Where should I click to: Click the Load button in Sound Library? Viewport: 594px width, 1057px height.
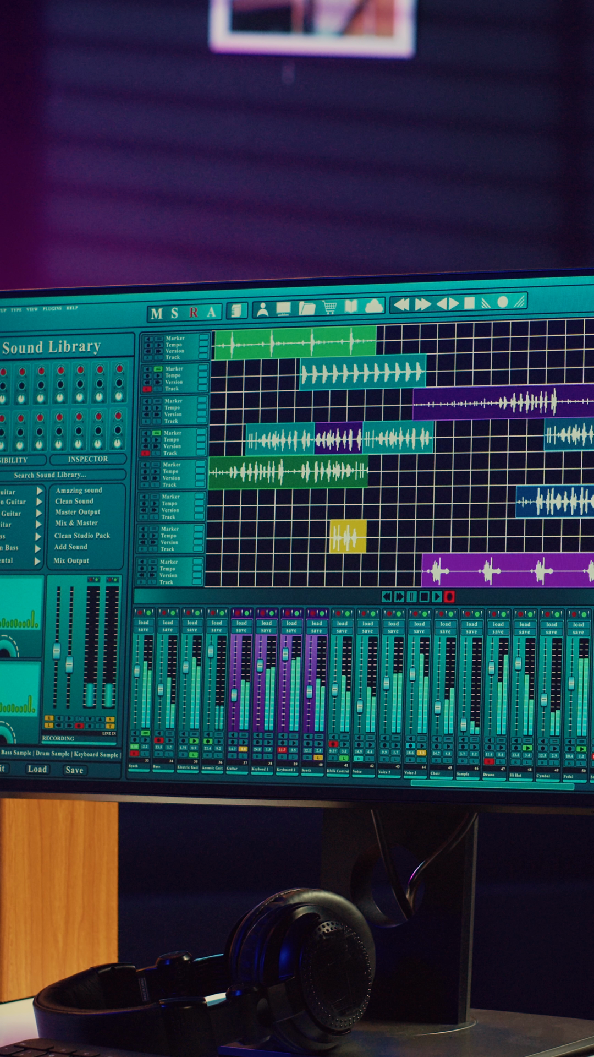tap(37, 769)
